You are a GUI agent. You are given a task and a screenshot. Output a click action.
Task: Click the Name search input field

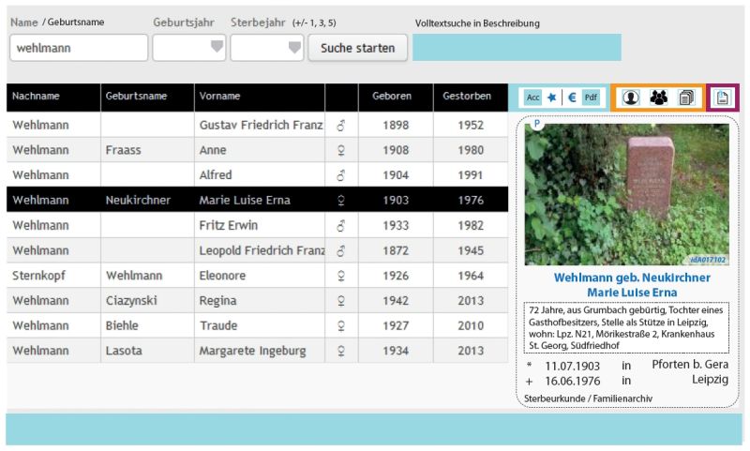(79, 48)
